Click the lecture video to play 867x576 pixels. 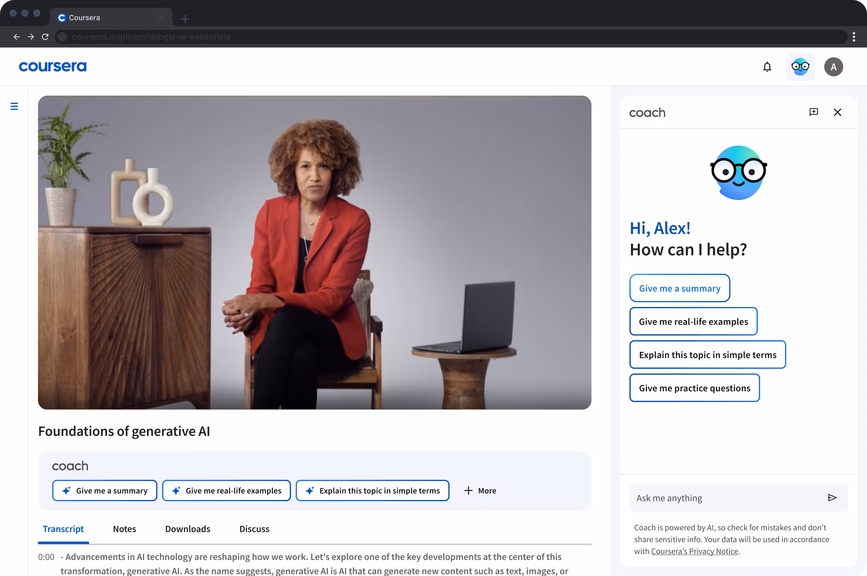pos(314,252)
